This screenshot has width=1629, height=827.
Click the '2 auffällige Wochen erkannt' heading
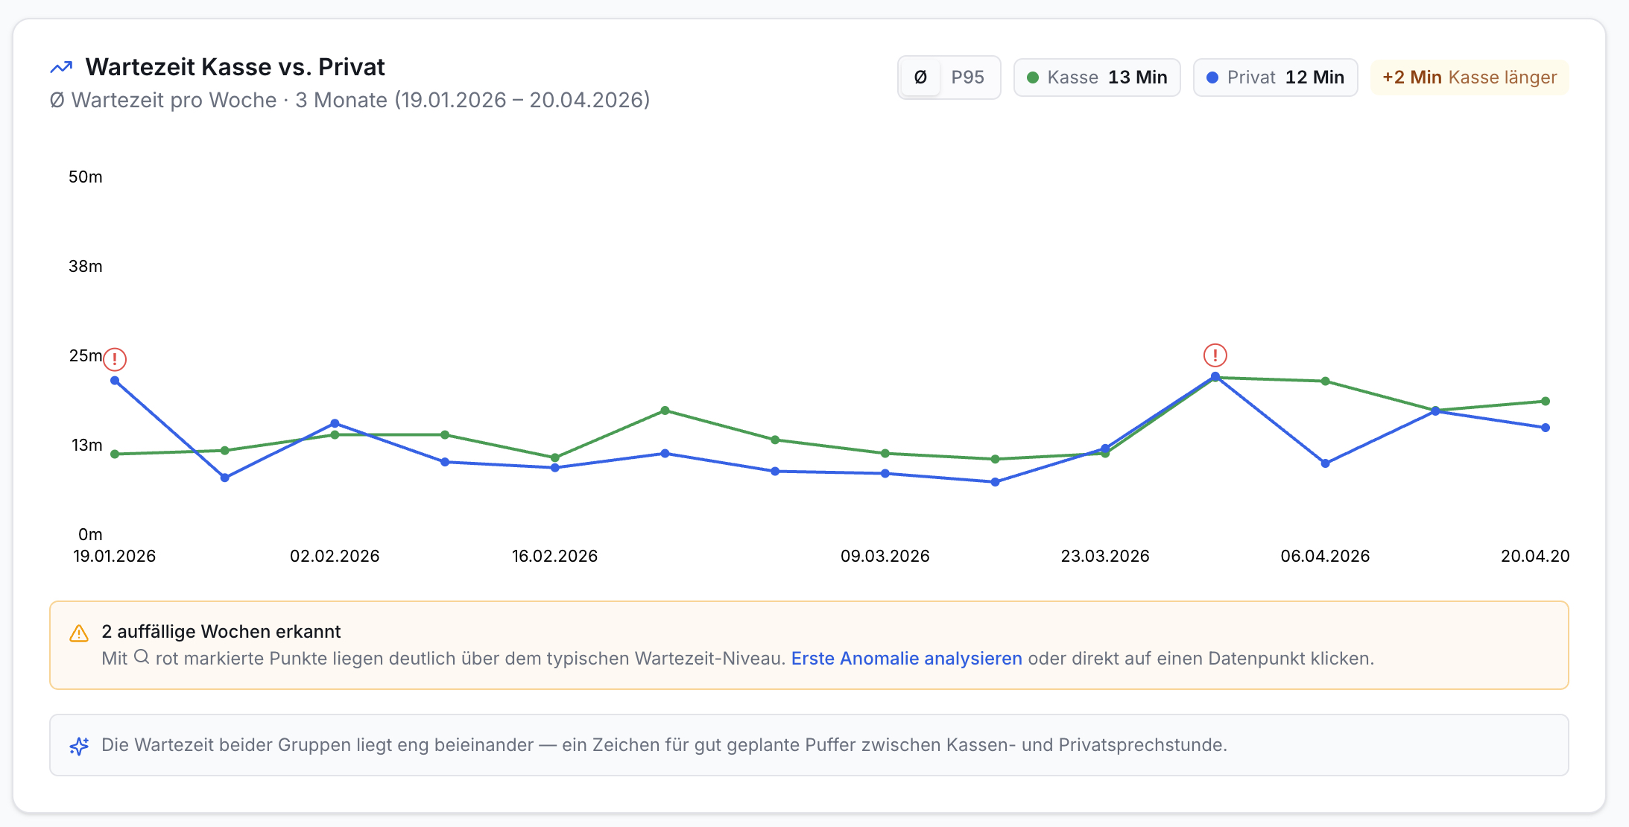(221, 632)
